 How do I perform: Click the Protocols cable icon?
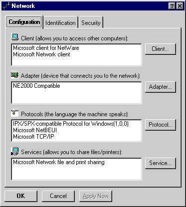tap(15, 113)
